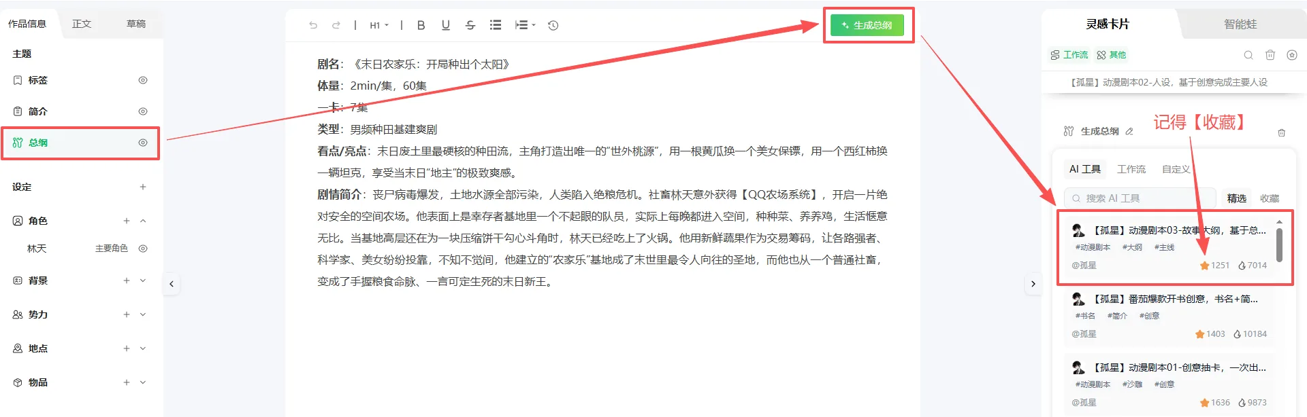This screenshot has width=1307, height=417.
Task: Click the trash icon beside the header search
Action: click(1270, 55)
